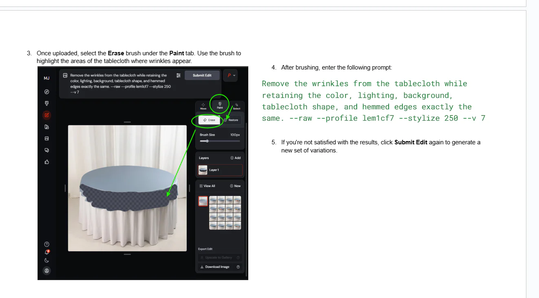Click View All in the edits panel
Screen dimensions: 539x298
click(x=207, y=186)
